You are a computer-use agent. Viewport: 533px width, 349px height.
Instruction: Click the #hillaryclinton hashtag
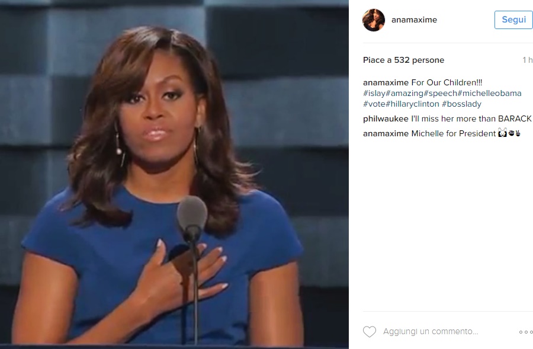point(413,104)
